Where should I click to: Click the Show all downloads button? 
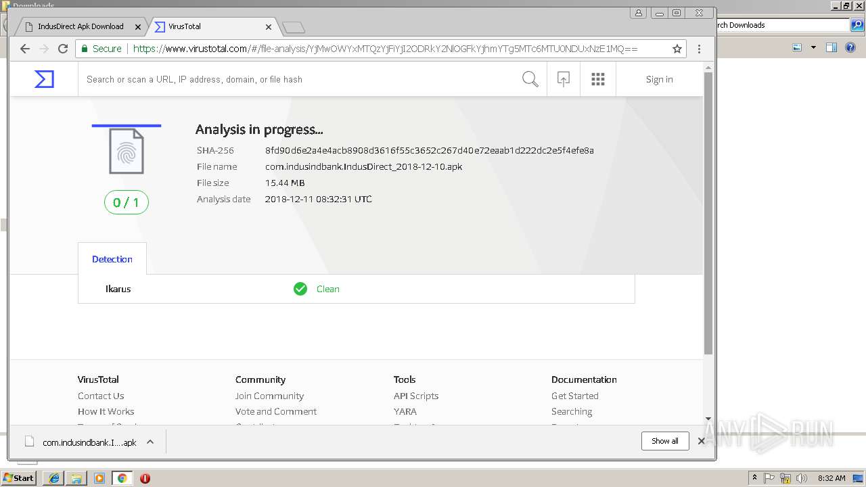[x=665, y=441]
